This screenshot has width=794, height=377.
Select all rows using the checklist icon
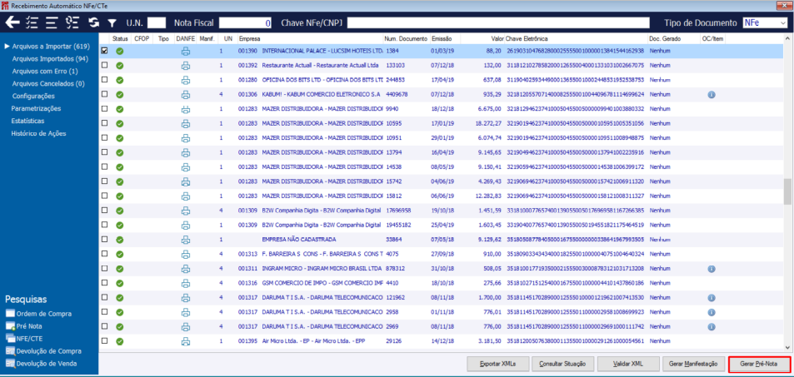(32, 22)
